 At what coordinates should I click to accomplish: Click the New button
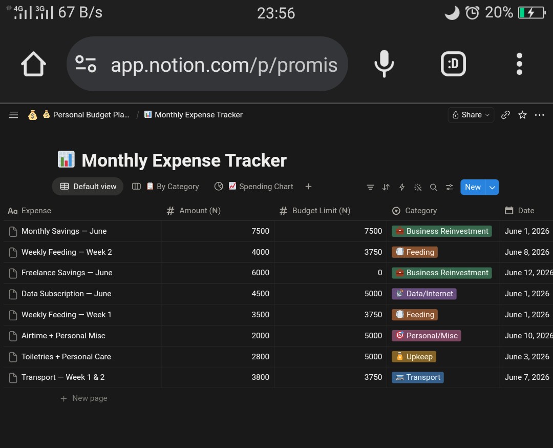473,187
